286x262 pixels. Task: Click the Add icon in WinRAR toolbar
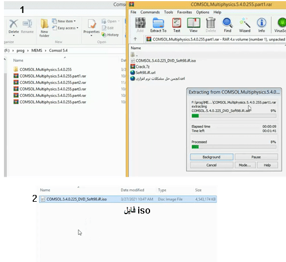[140, 25]
